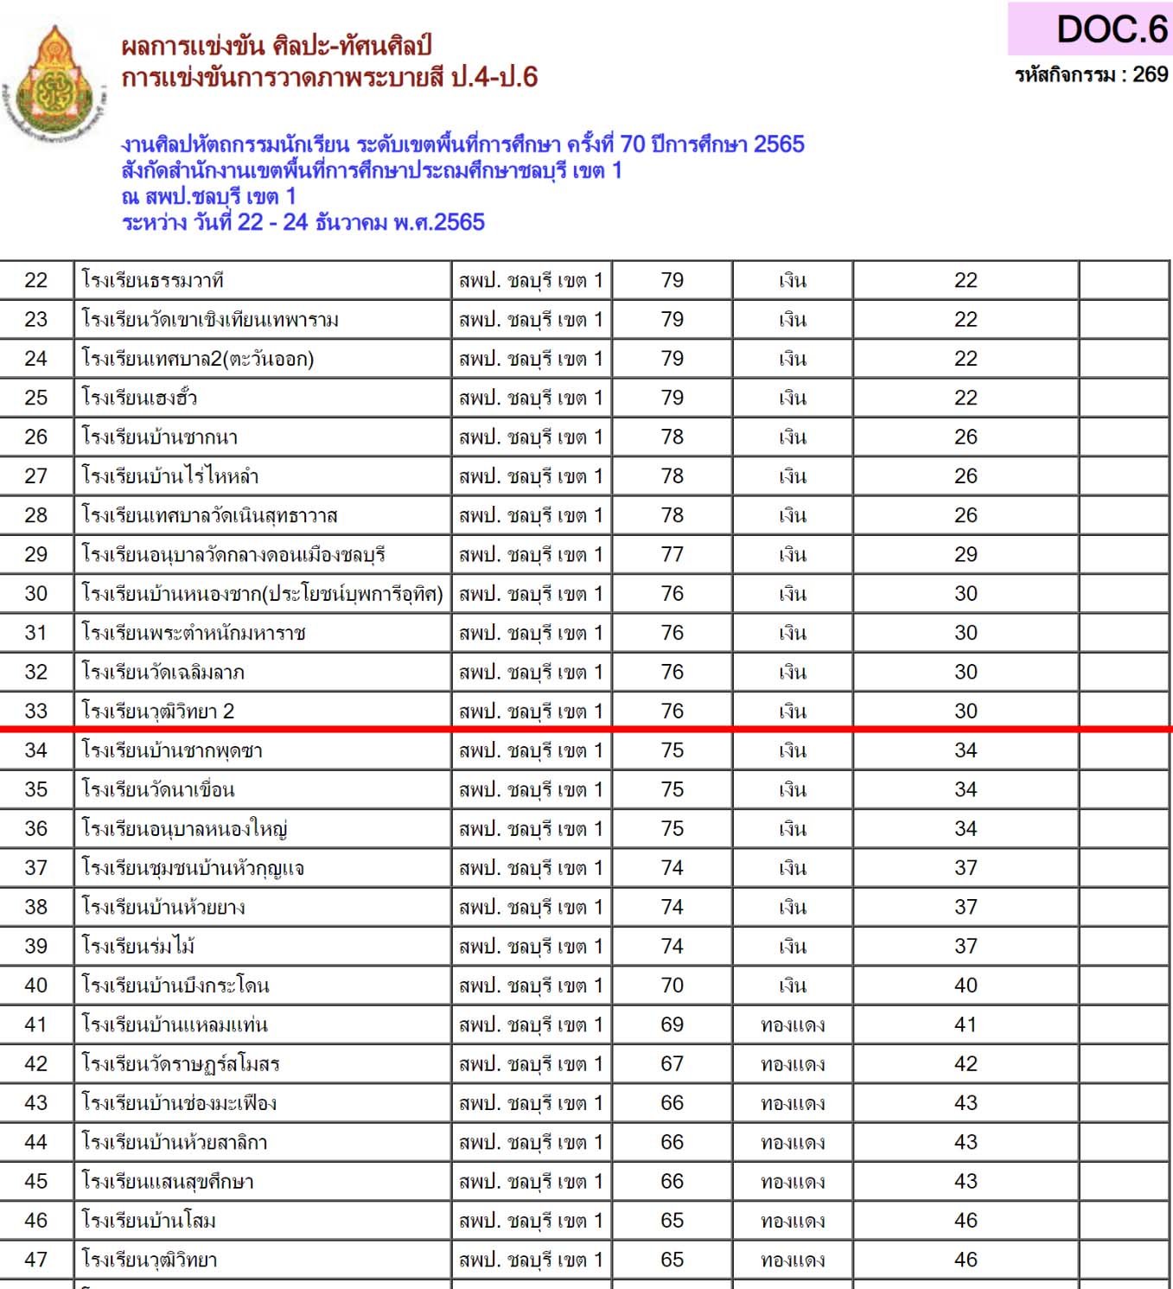Select the score 67 cell
The width and height of the screenshot is (1173, 1289).
(672, 1064)
